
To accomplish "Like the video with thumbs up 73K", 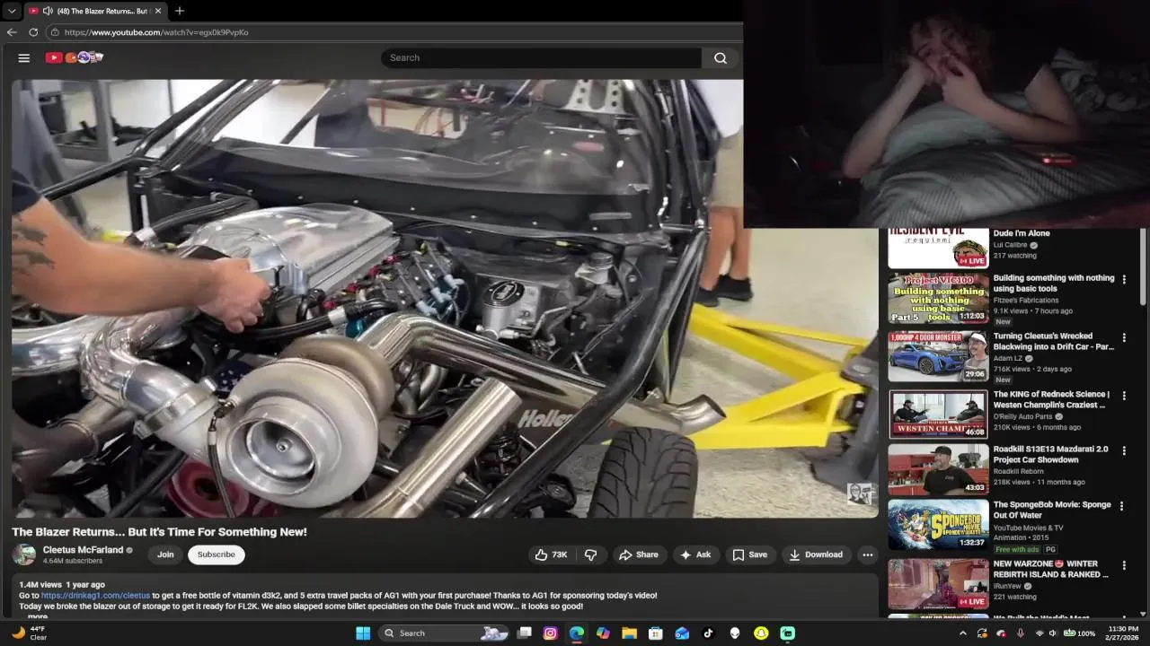I will coord(552,554).
